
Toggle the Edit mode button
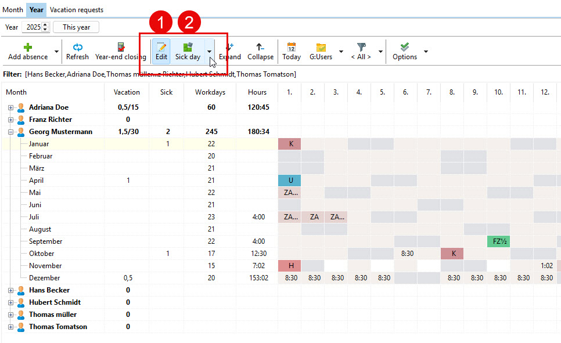161,51
